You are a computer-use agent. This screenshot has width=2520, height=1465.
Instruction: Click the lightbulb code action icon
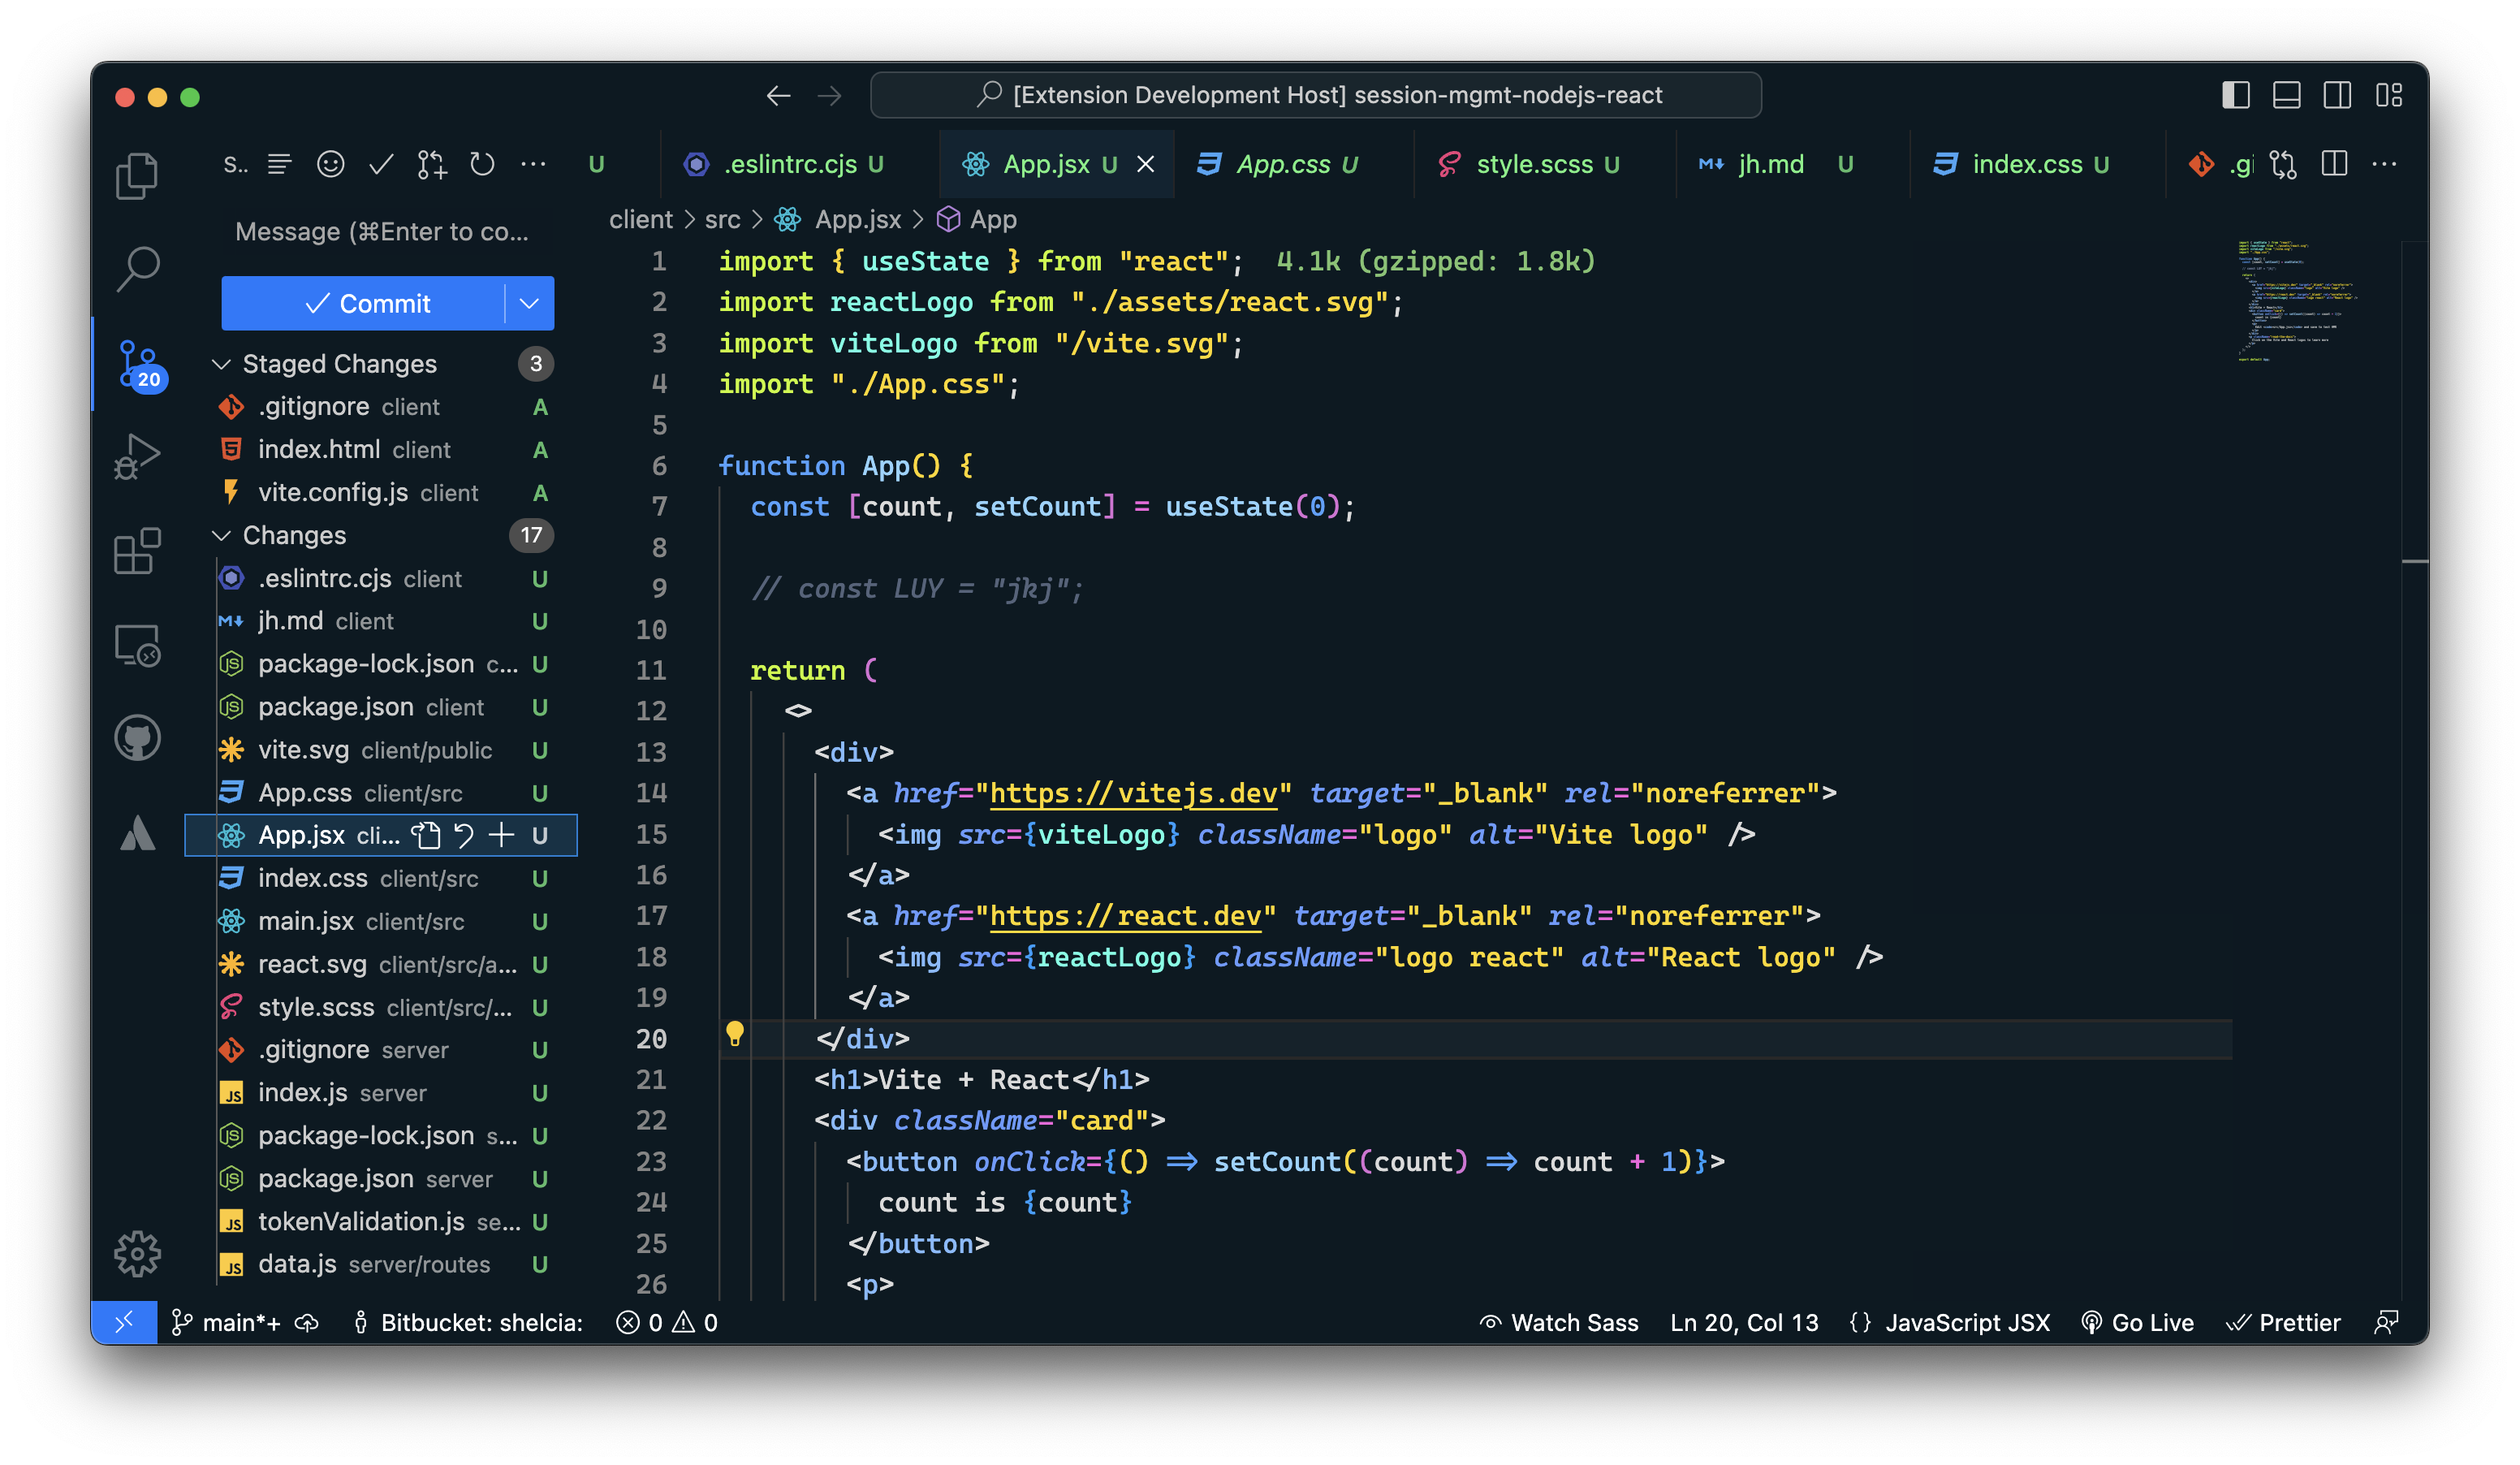(735, 1034)
